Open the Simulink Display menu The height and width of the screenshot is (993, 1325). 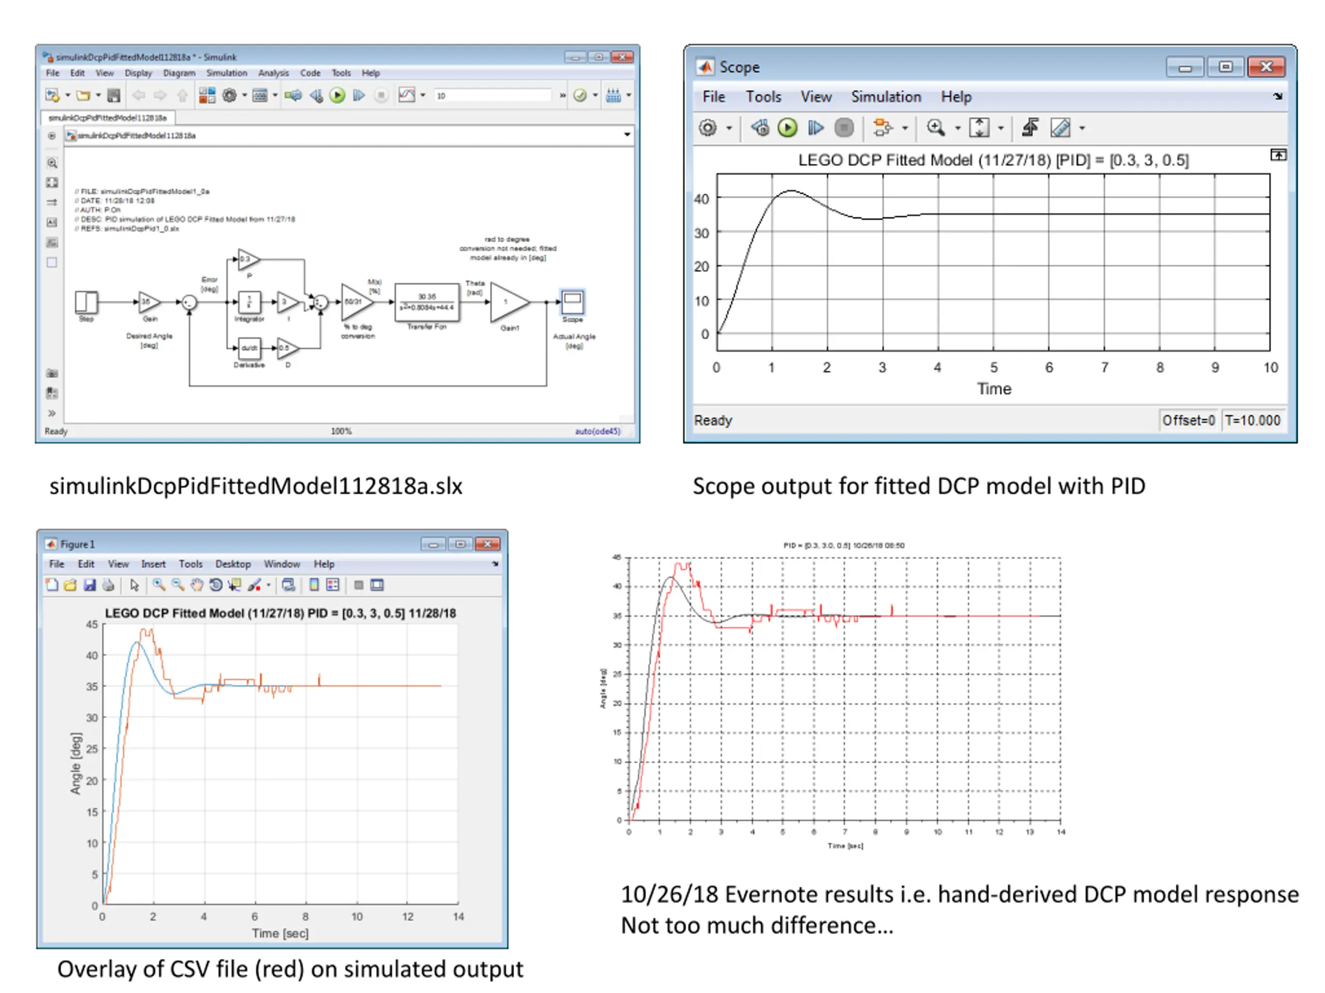click(x=138, y=73)
